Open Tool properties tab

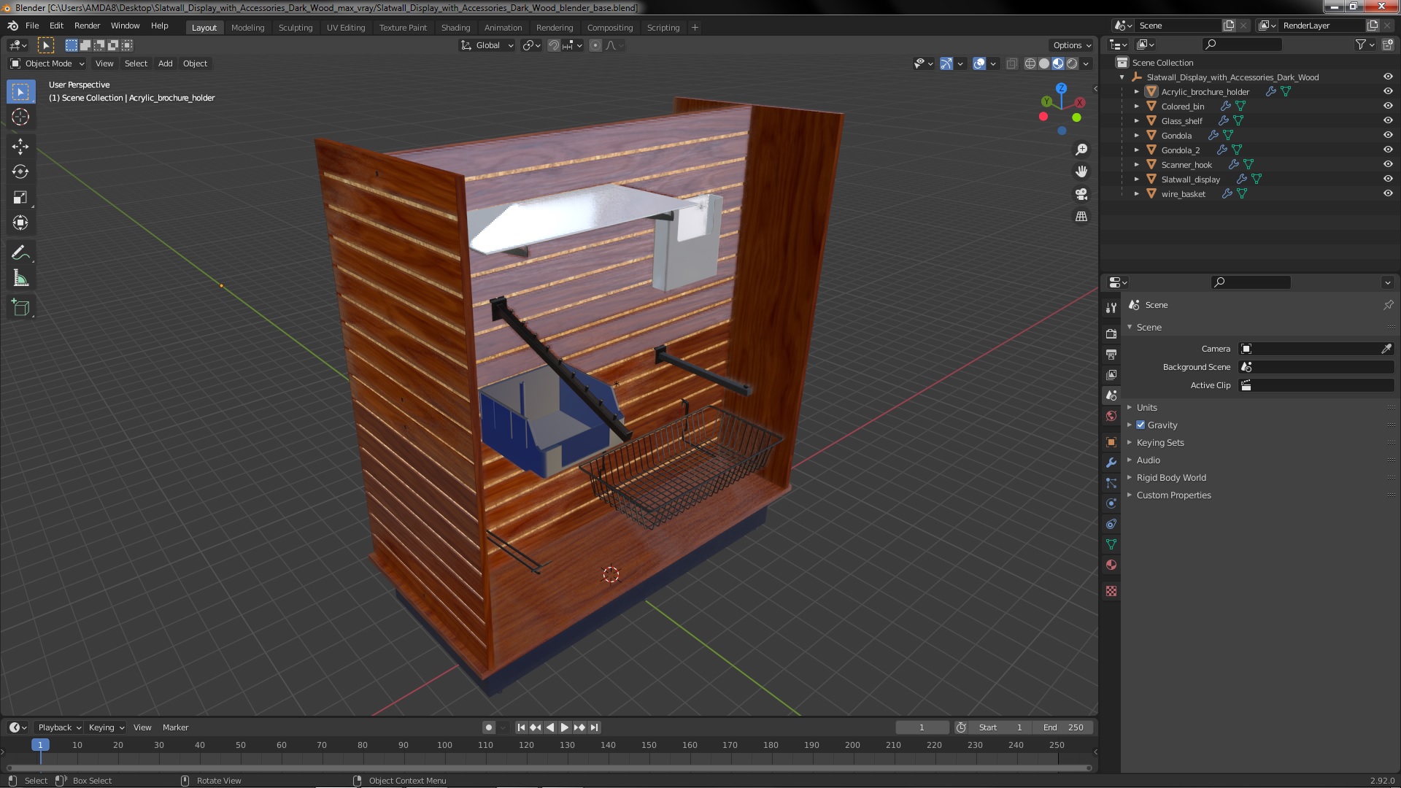(x=1111, y=308)
